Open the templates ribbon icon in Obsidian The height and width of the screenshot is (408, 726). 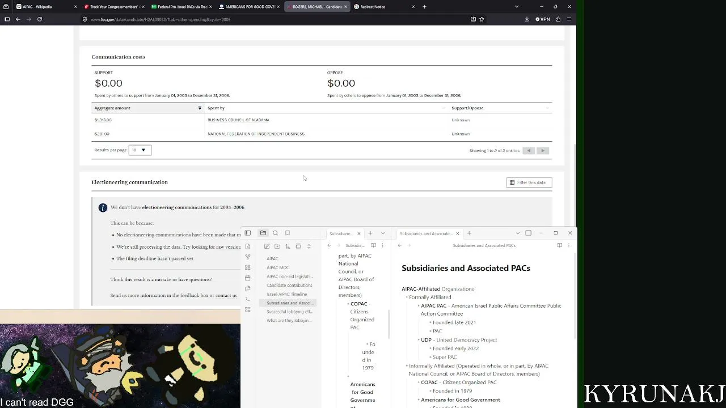248,288
